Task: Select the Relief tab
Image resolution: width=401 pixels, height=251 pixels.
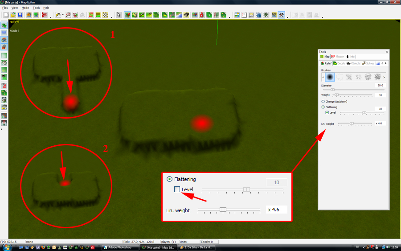Action: coord(326,63)
